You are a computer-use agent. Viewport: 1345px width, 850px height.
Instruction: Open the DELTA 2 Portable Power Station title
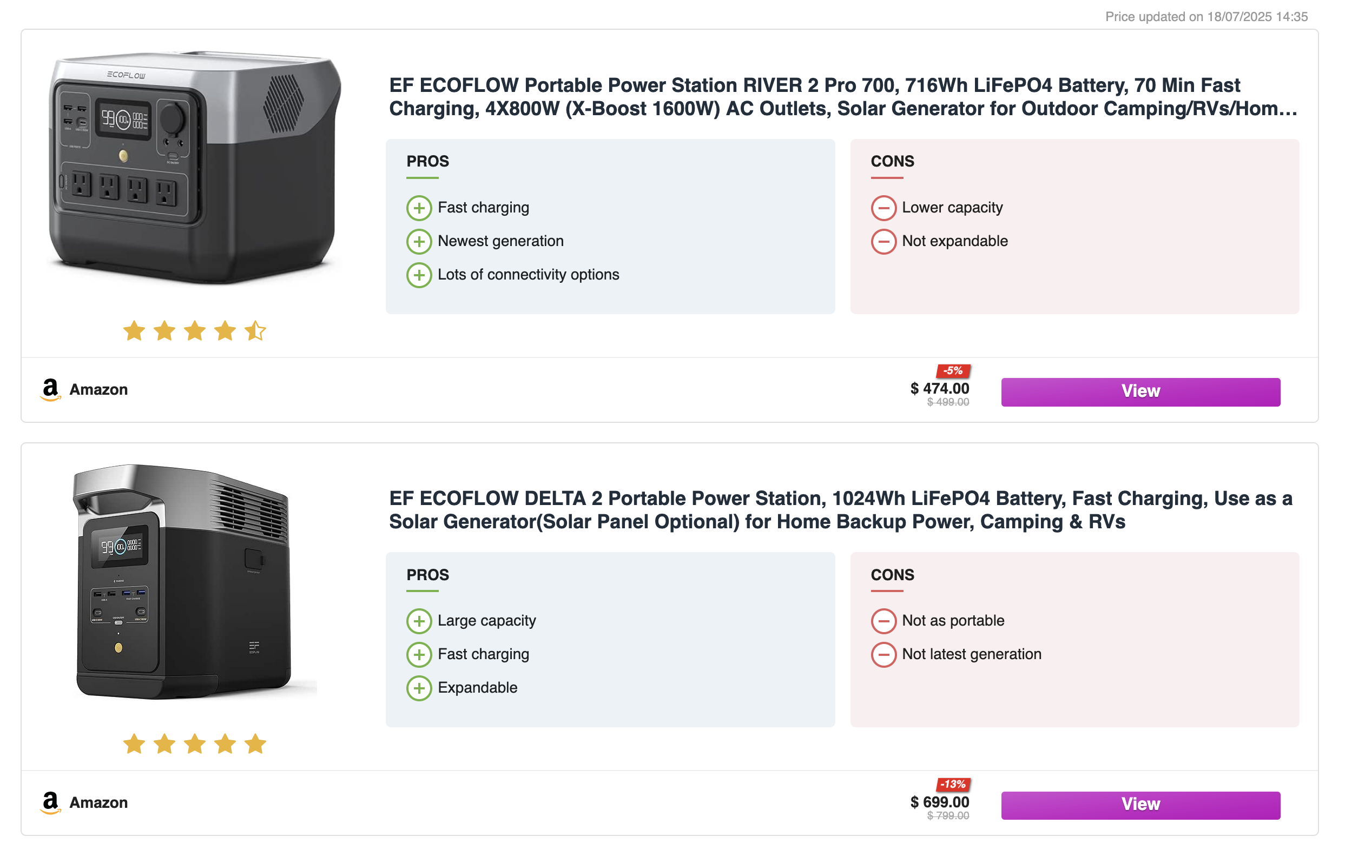[841, 510]
